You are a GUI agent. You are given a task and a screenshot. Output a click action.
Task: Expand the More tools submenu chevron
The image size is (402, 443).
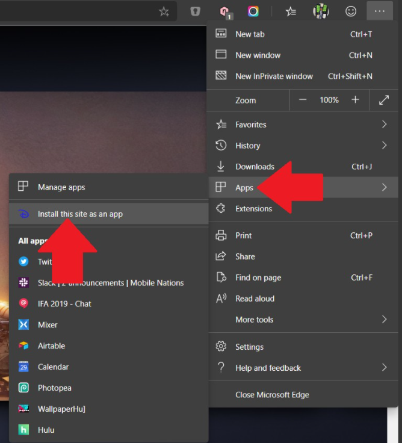pos(384,319)
